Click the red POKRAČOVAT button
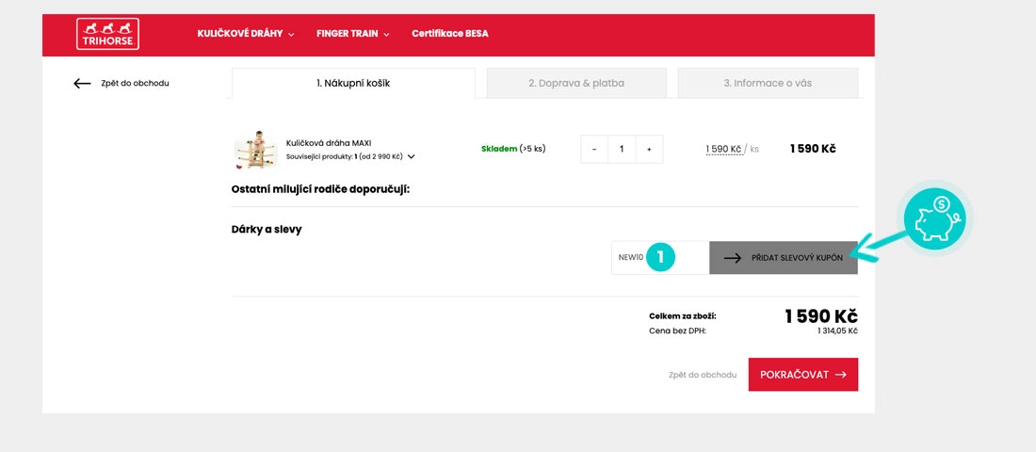The image size is (1036, 452). click(x=803, y=375)
